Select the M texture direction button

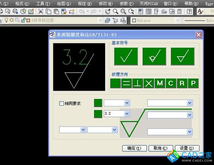click(160, 84)
